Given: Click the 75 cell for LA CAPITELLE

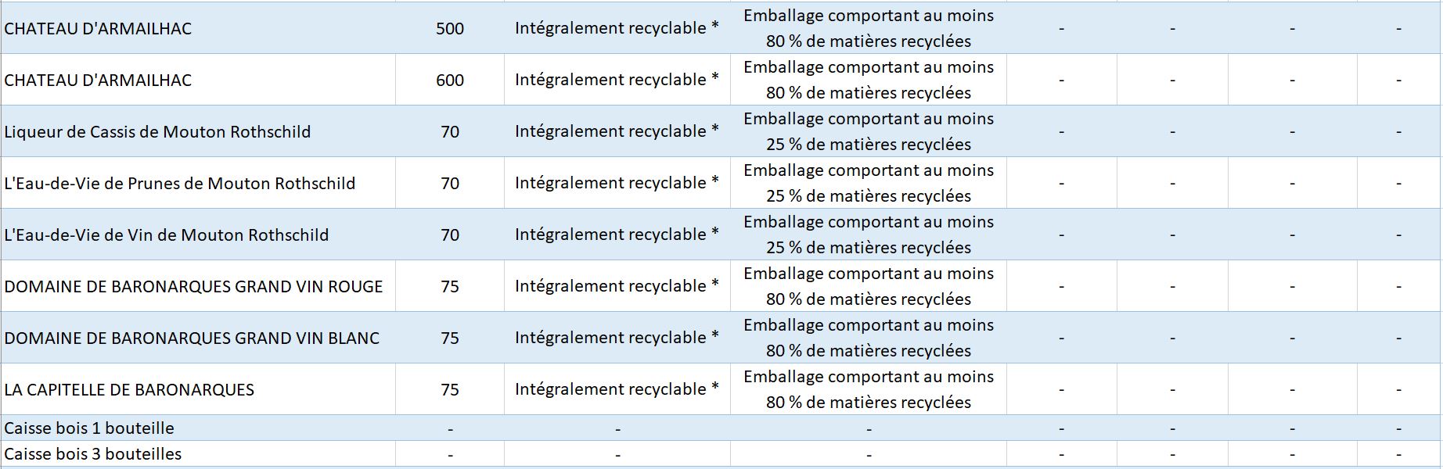Looking at the screenshot, I should (450, 389).
